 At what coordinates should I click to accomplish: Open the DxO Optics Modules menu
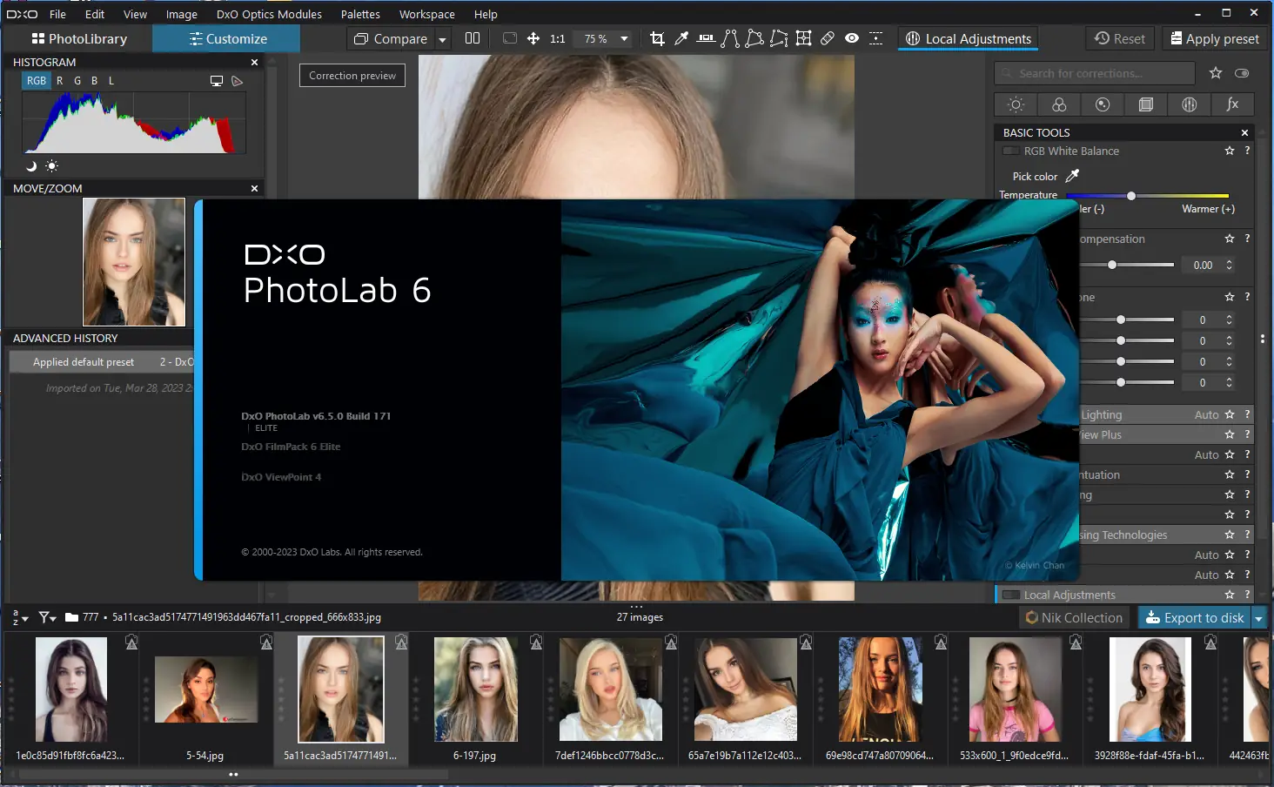tap(269, 14)
